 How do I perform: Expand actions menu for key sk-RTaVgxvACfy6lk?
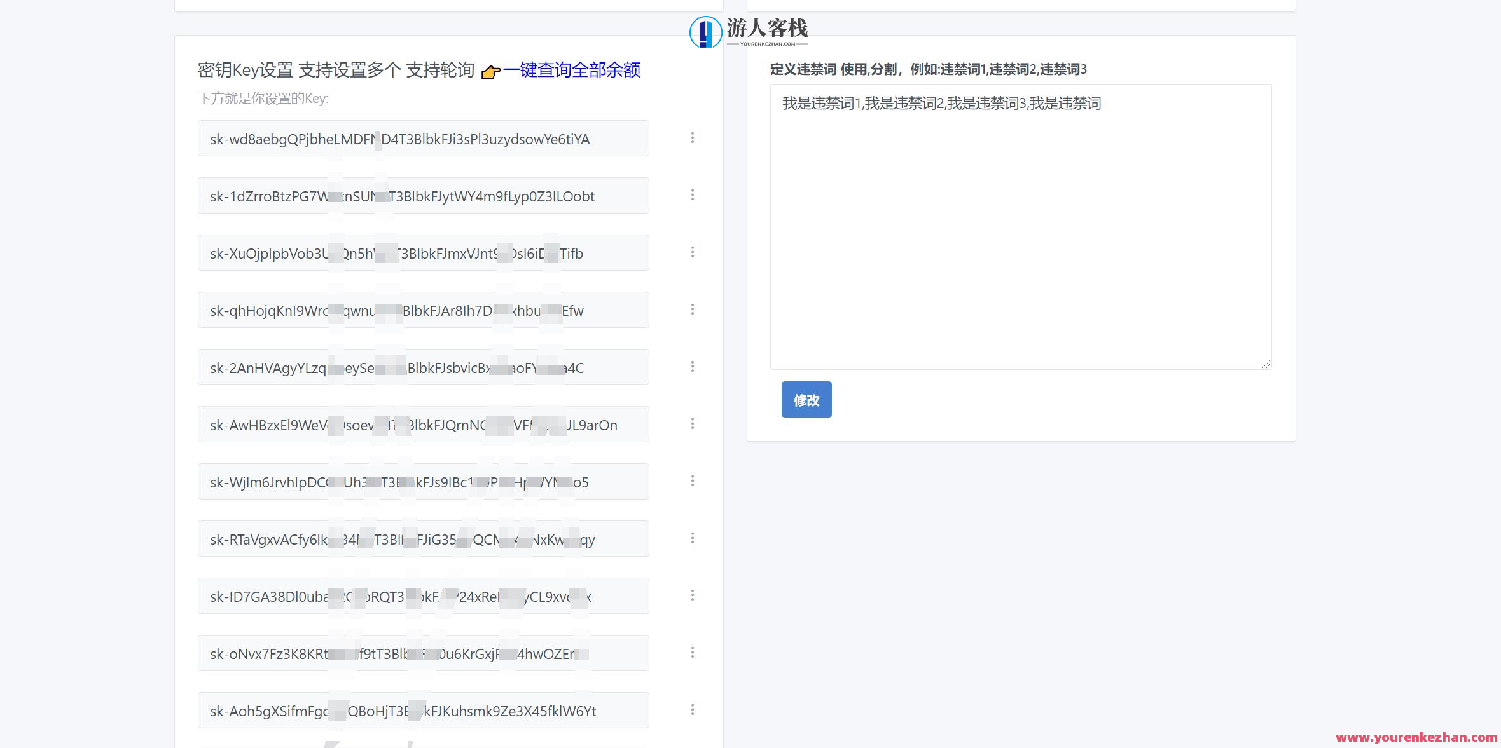pos(693,538)
